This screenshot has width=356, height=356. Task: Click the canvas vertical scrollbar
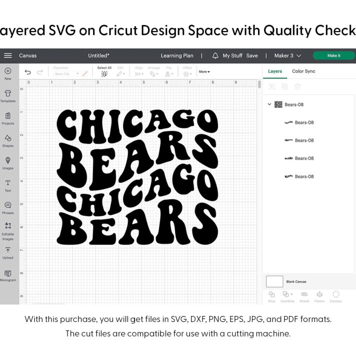click(x=259, y=84)
